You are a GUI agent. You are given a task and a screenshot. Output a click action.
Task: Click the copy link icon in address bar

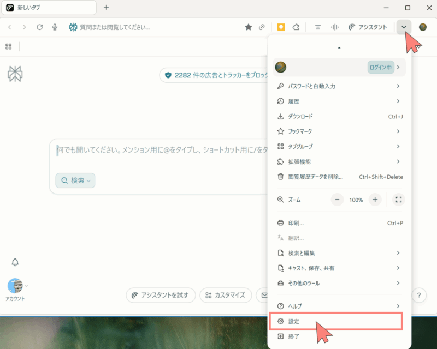tap(262, 27)
